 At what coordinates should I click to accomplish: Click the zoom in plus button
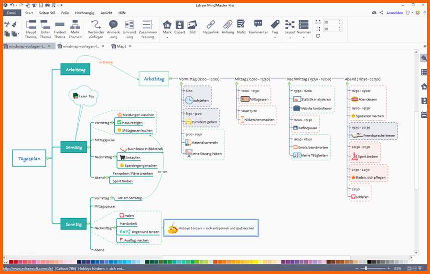coord(389,269)
